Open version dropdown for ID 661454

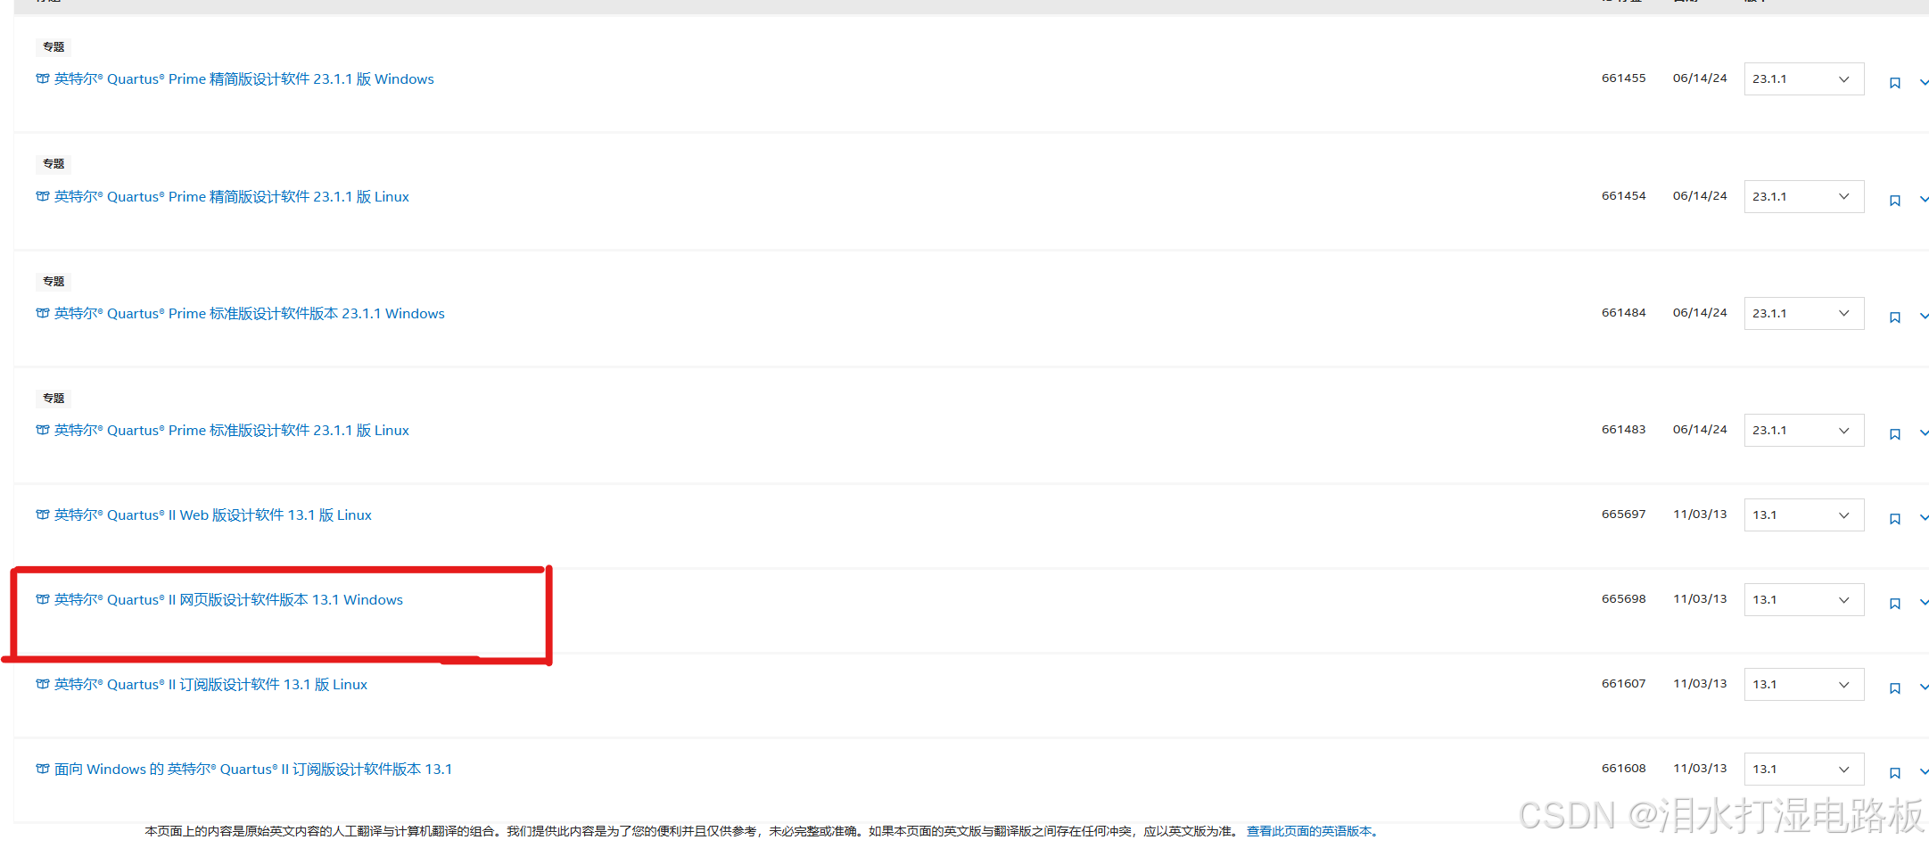1803,197
